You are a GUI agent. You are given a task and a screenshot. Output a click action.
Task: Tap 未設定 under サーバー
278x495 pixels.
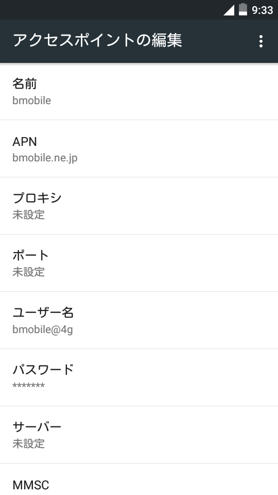tap(29, 443)
